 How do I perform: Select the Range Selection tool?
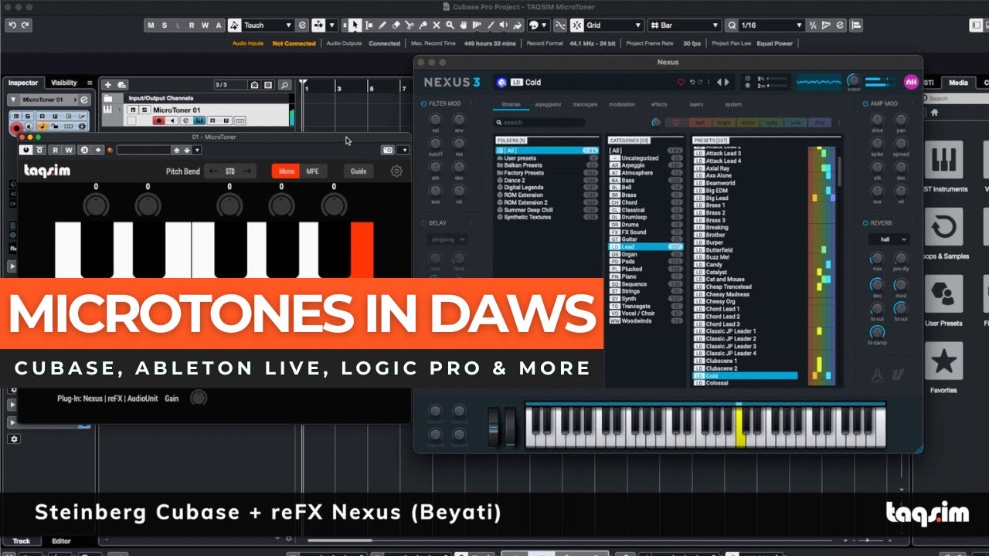(x=369, y=25)
